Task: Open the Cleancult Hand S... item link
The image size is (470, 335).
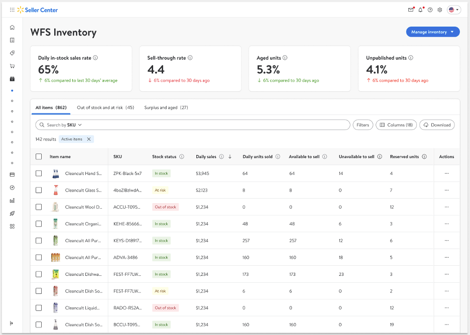Action: click(83, 174)
